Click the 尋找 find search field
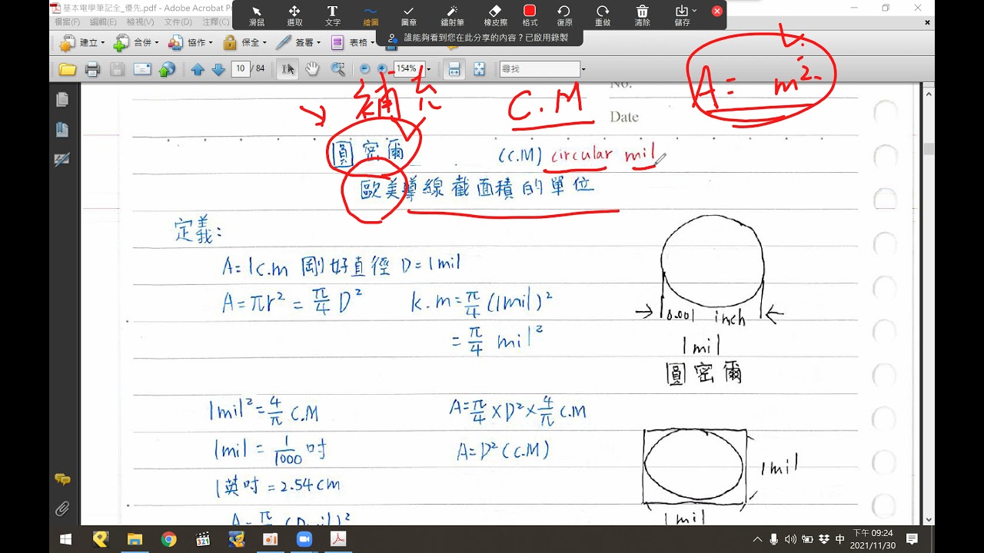This screenshot has height=553, width=984. click(x=539, y=69)
